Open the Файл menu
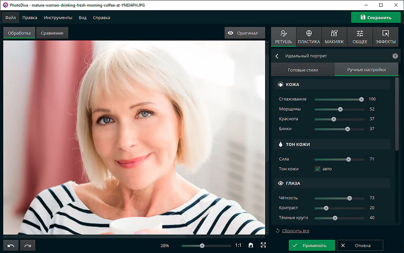Image resolution: width=404 pixels, height=253 pixels. [11, 18]
